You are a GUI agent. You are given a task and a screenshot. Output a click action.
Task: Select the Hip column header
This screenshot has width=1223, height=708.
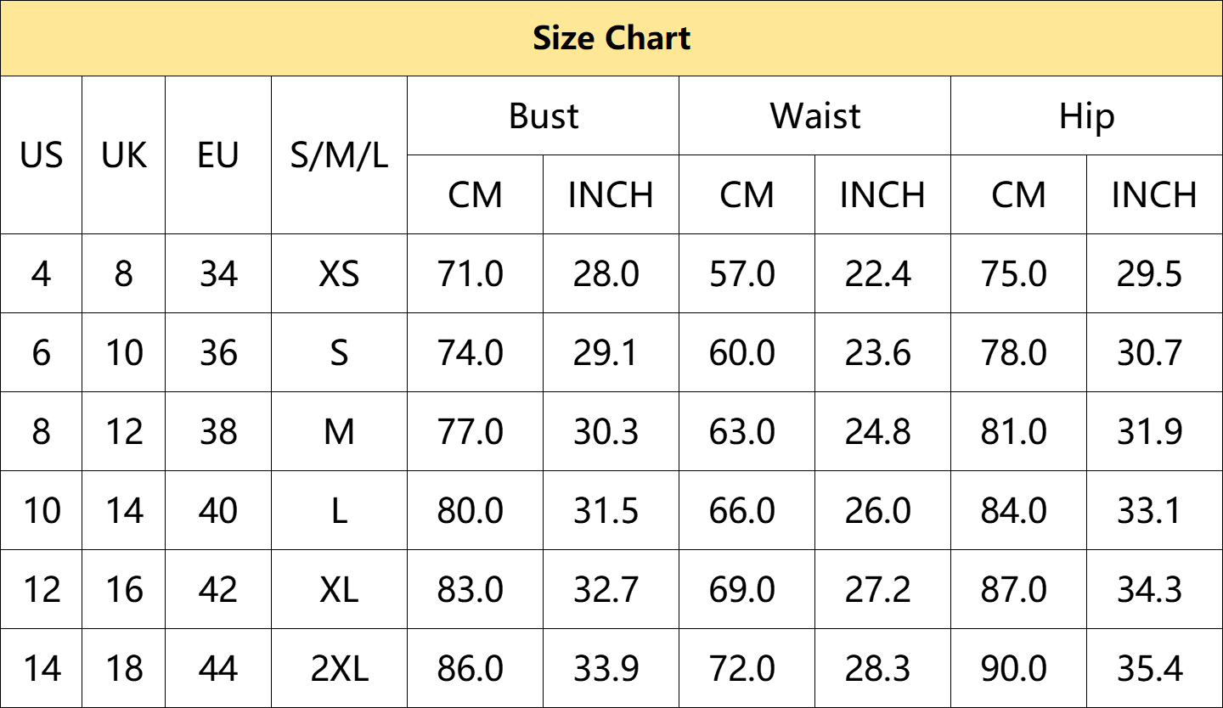coord(1086,116)
